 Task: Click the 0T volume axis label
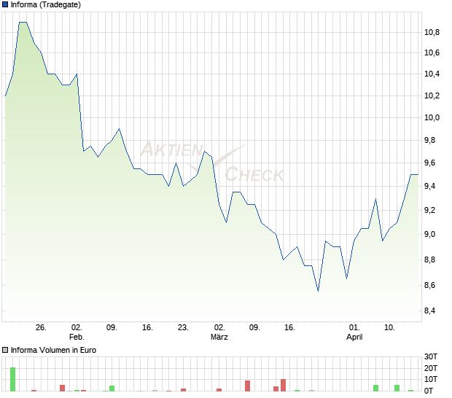click(429, 391)
